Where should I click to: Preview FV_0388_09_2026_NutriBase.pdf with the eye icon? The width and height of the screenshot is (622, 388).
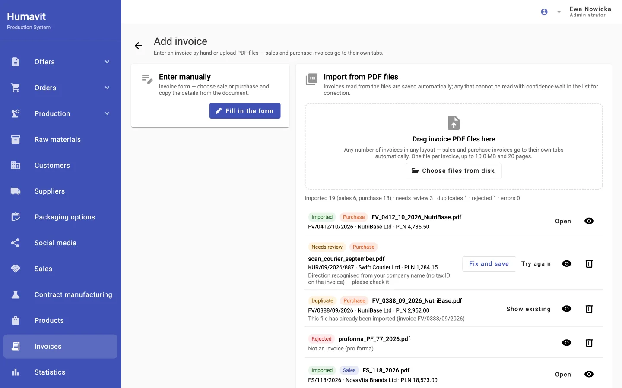(x=567, y=309)
